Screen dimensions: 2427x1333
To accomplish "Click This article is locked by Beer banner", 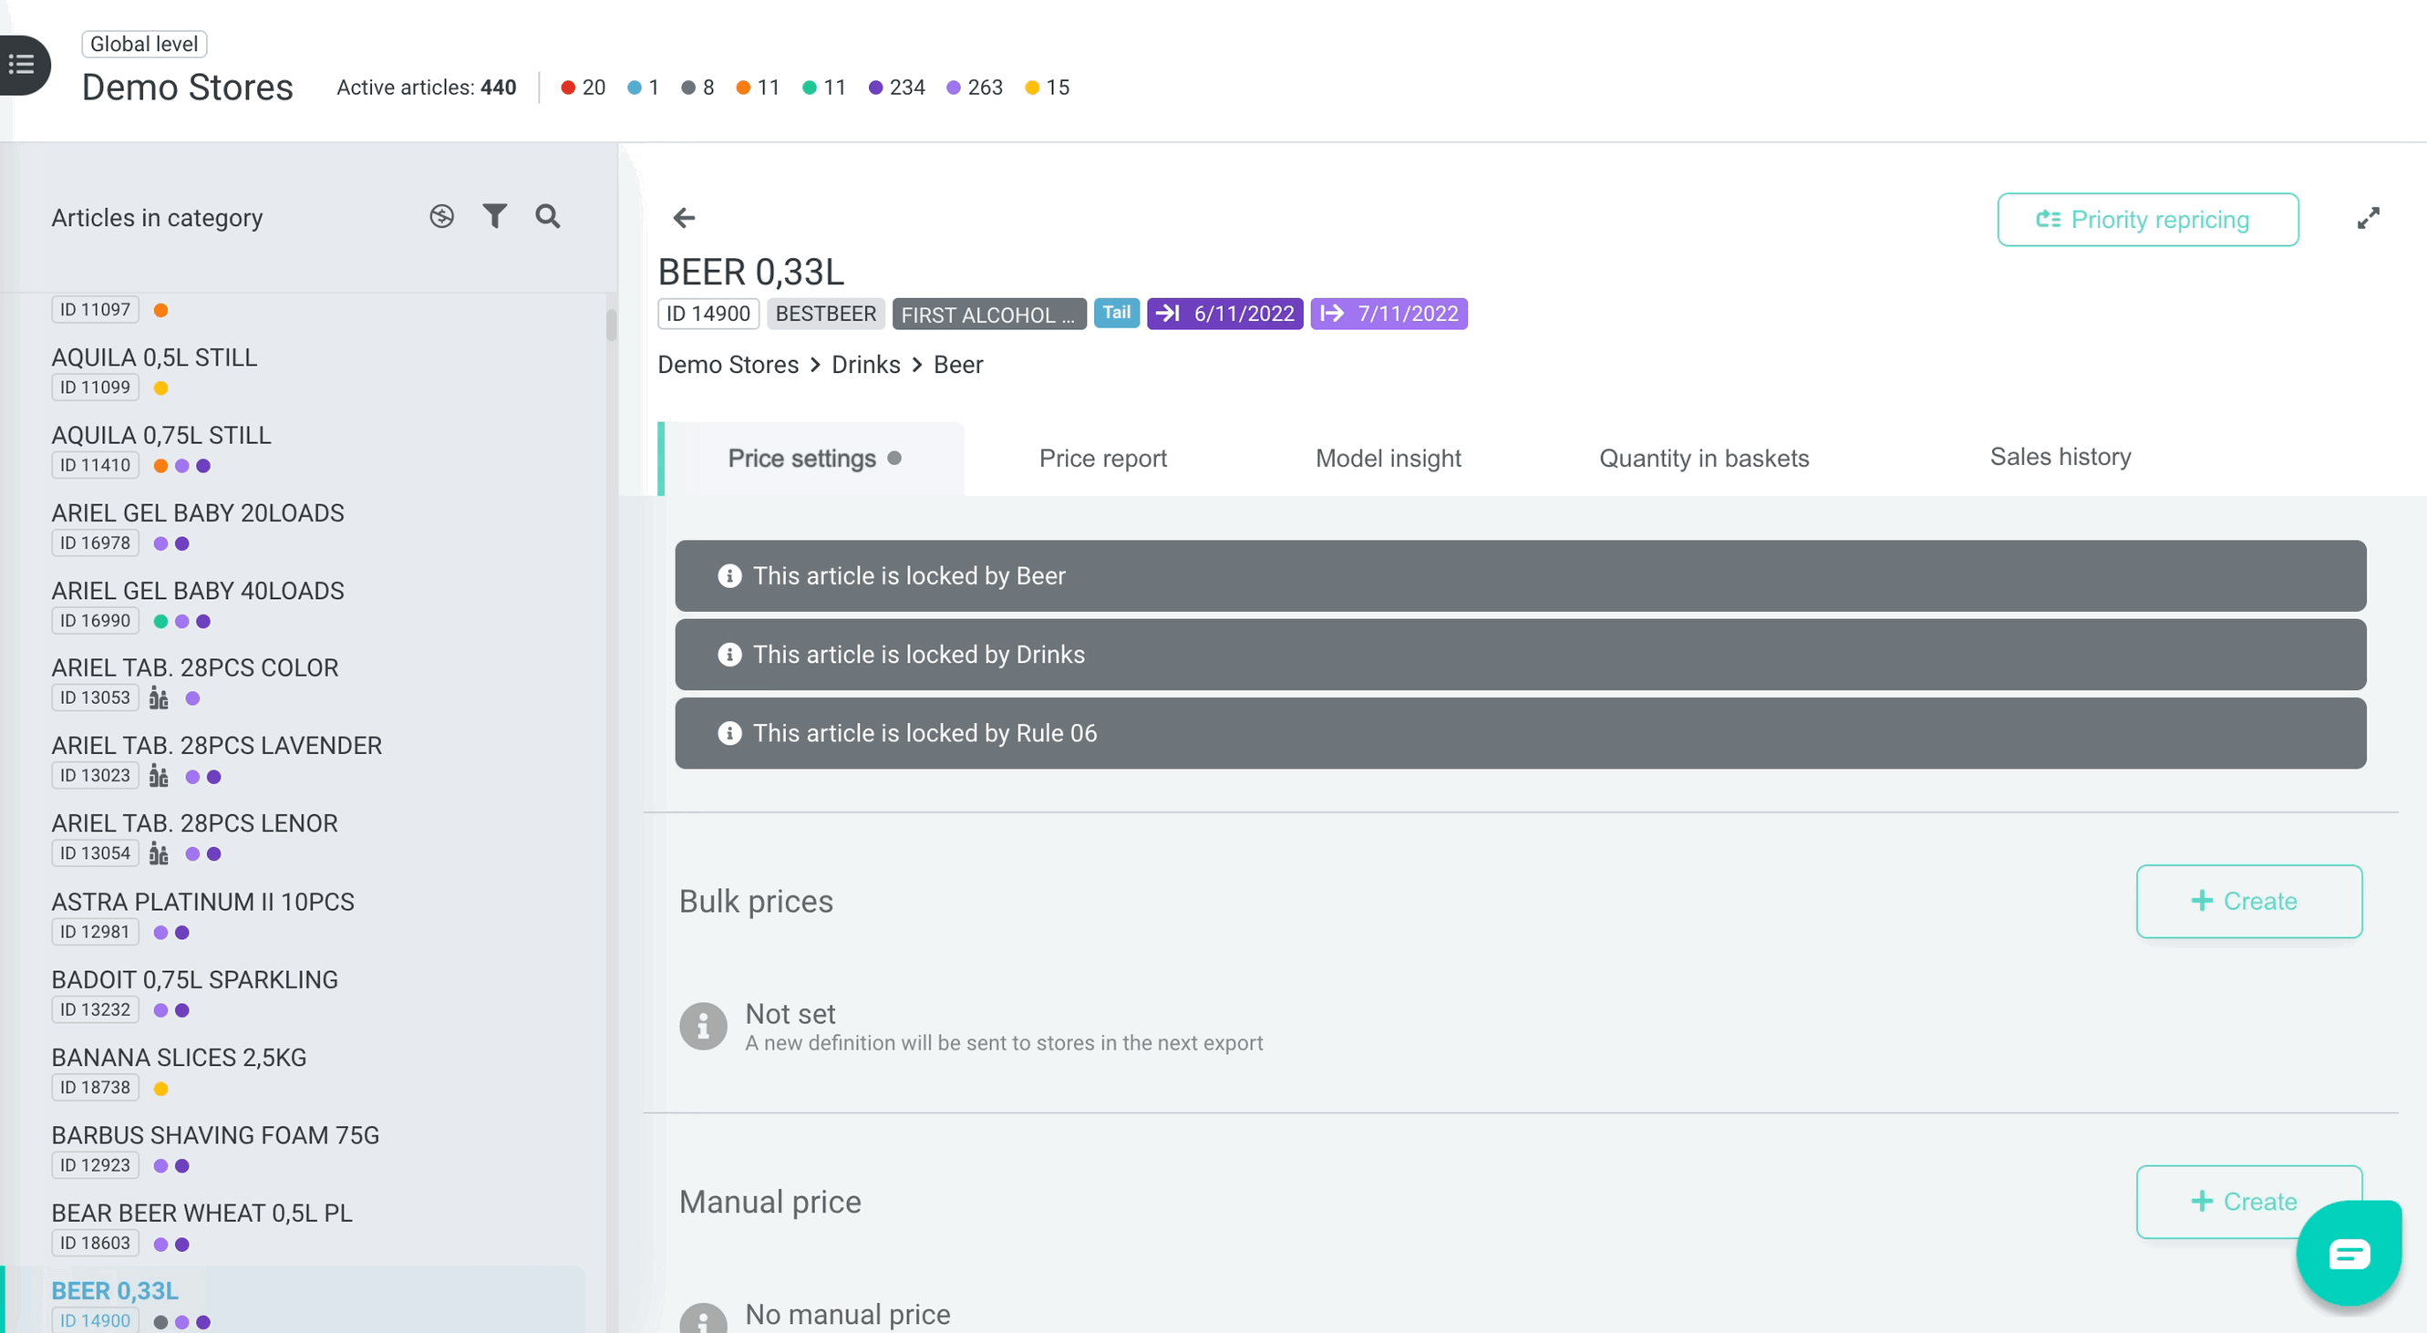I will pos(1520,575).
